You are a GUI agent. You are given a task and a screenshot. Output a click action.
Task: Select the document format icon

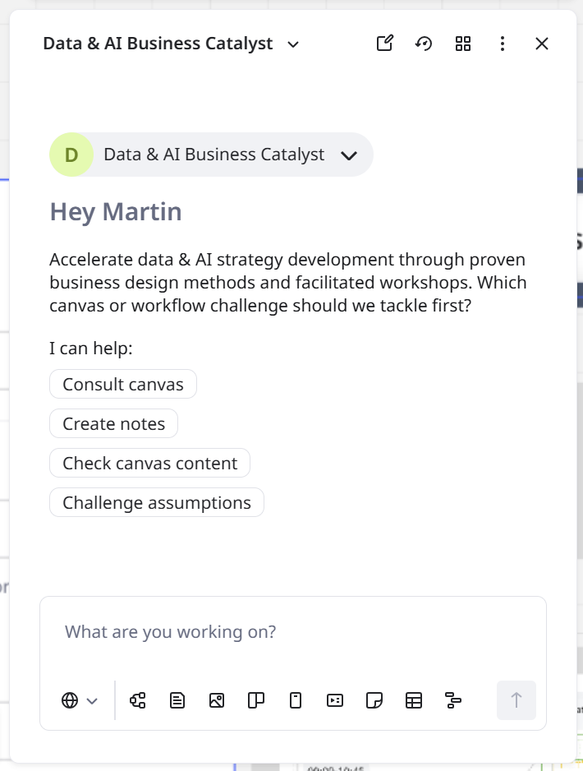tap(177, 700)
